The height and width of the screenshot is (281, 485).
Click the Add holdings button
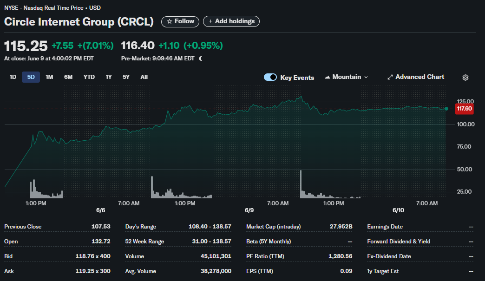231,21
